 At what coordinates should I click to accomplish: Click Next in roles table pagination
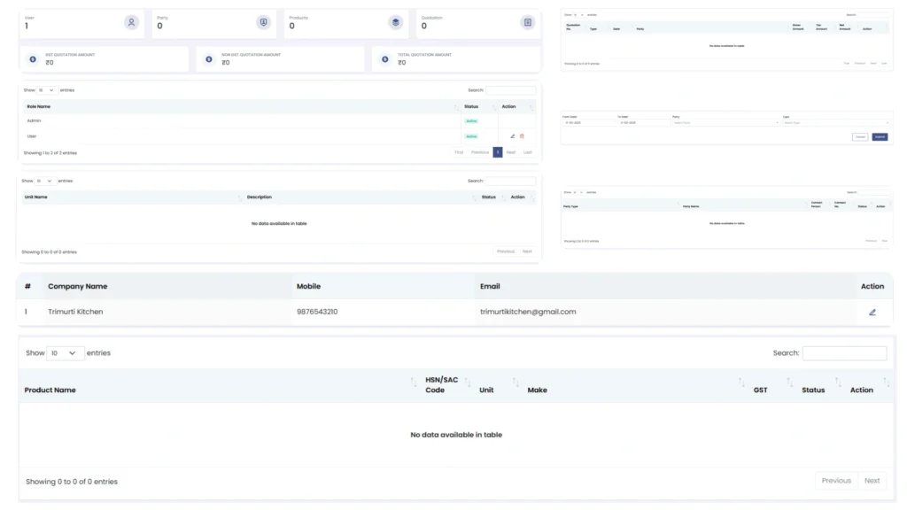click(x=511, y=152)
